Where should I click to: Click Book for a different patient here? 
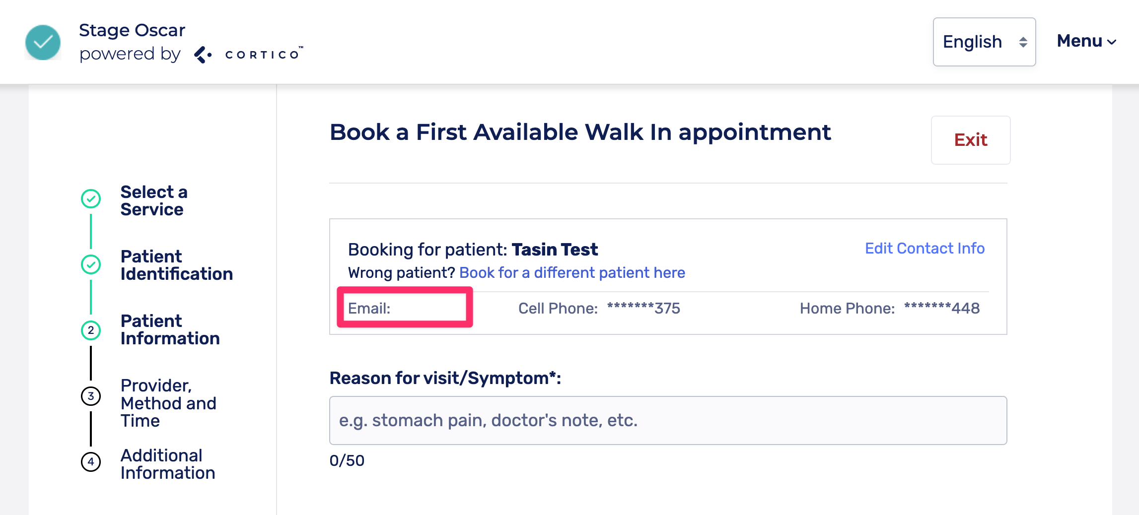tap(572, 272)
